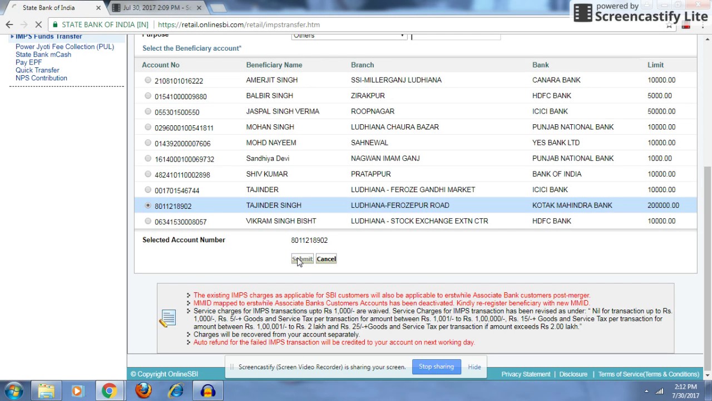Select Balbir Singh's account radio
The image size is (712, 401).
point(148,96)
